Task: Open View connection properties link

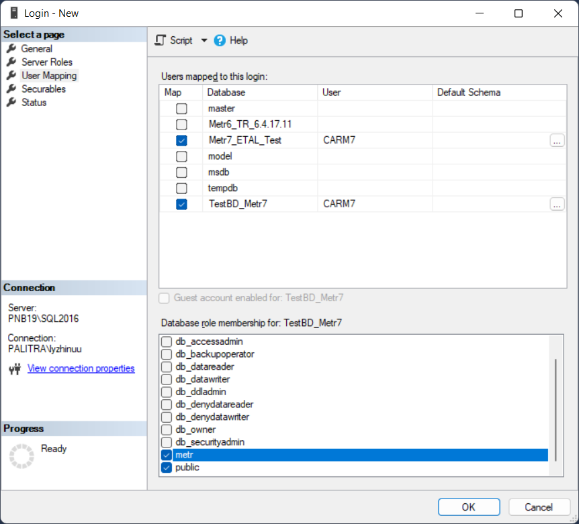Action: [81, 368]
